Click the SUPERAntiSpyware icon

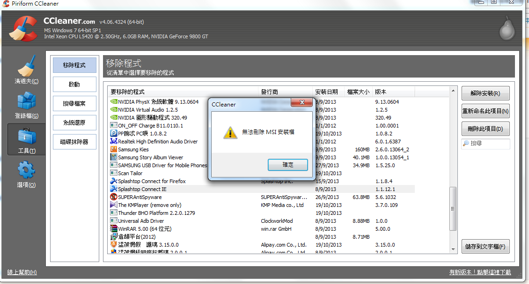(114, 197)
